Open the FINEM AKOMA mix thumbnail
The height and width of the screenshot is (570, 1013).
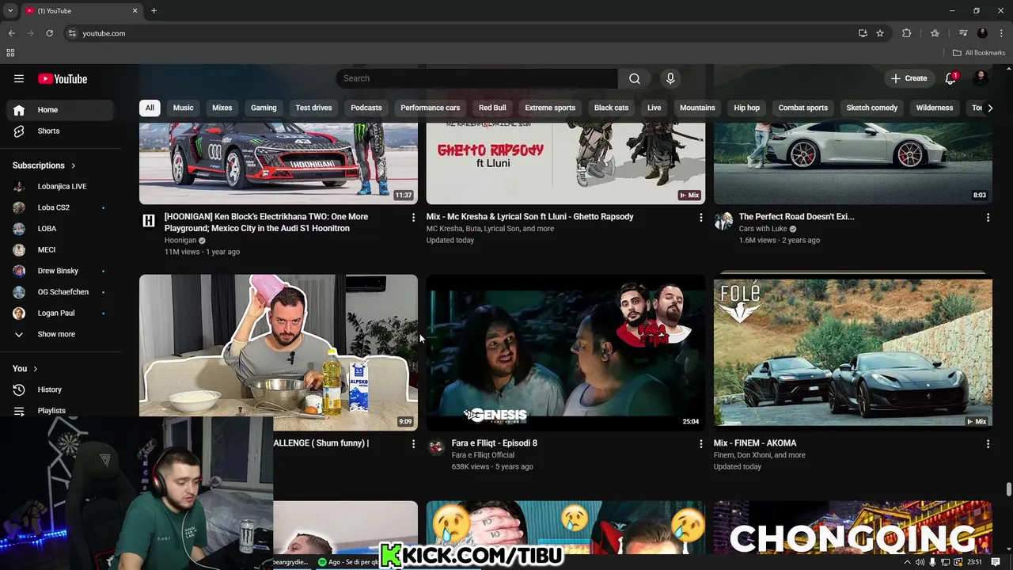click(853, 352)
